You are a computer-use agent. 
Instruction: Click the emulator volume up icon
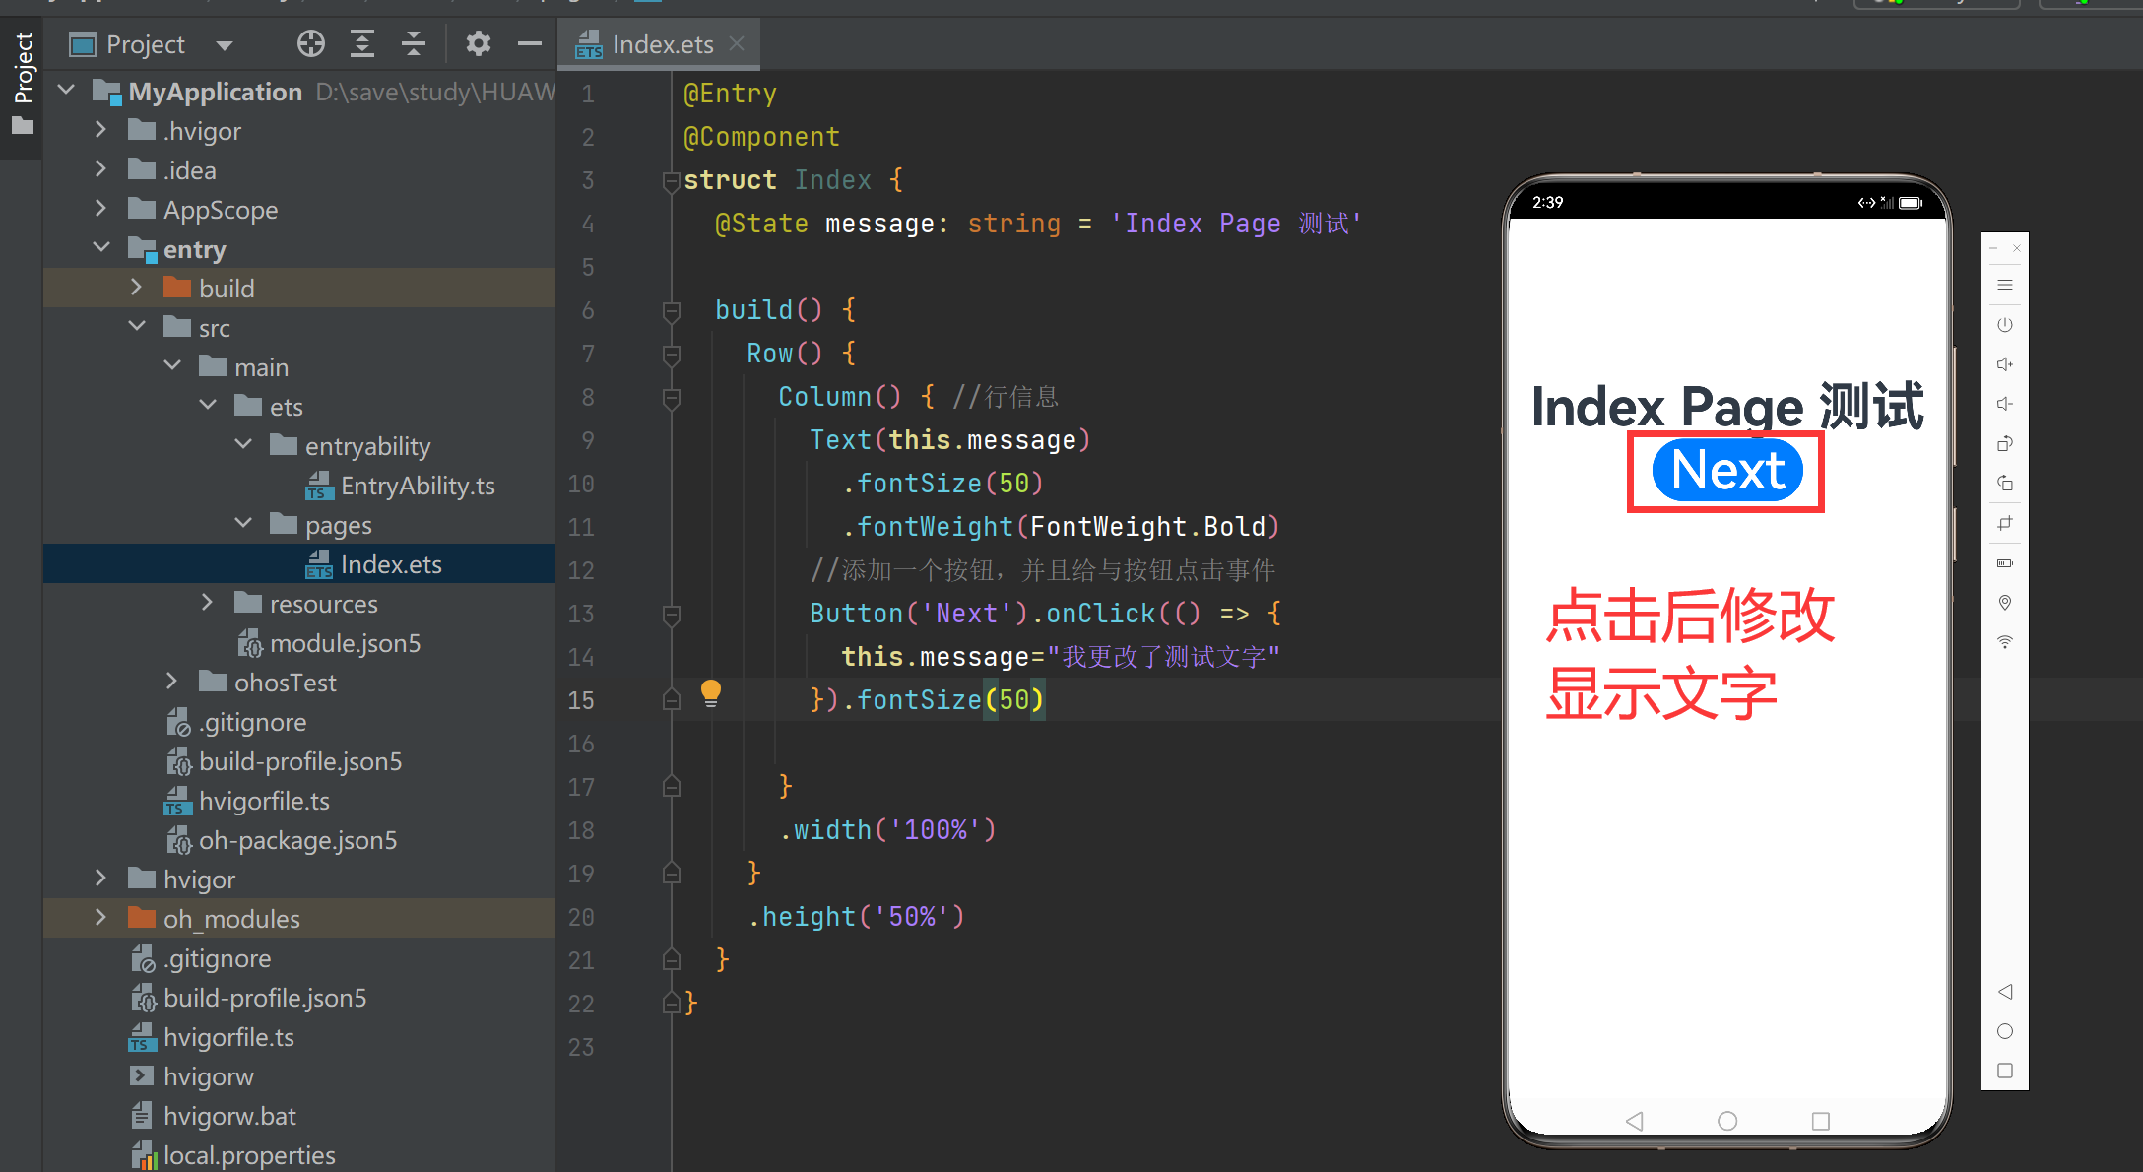(2004, 364)
